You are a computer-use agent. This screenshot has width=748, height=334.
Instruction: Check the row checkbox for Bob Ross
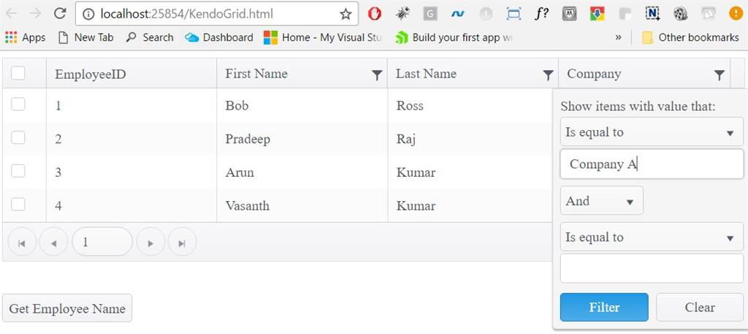click(x=18, y=105)
